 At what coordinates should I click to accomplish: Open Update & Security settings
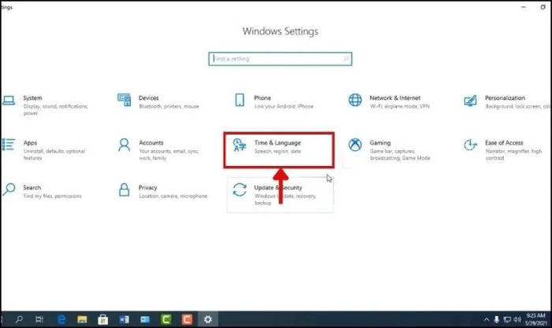tap(280, 195)
